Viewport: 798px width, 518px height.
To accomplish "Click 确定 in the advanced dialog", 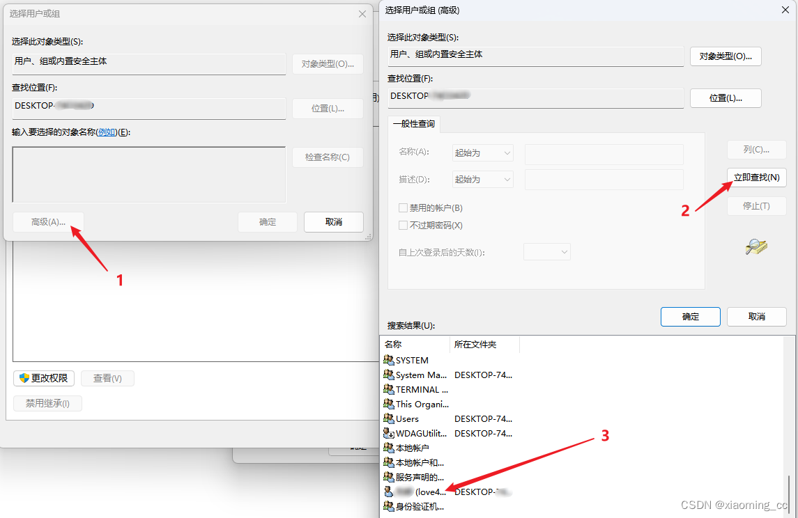I will (x=691, y=317).
